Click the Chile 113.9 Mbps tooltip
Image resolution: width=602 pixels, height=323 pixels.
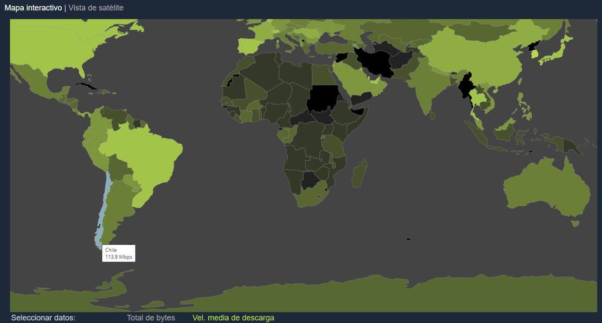point(119,253)
